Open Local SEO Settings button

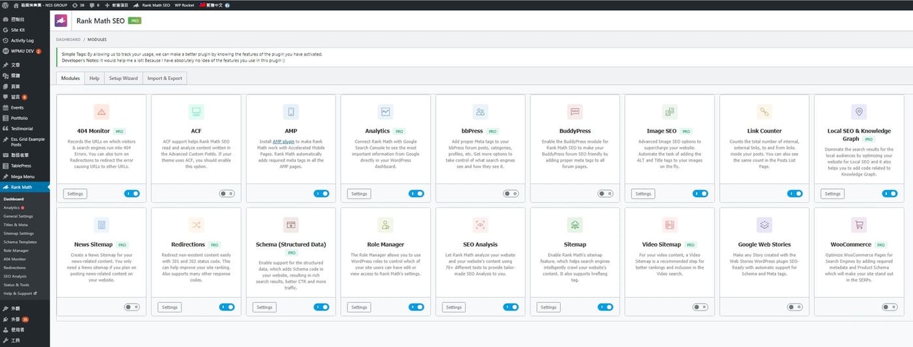pos(832,194)
